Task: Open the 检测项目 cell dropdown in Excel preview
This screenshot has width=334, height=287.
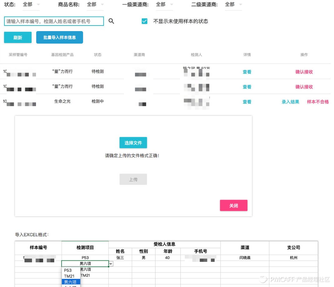Action: [111, 263]
